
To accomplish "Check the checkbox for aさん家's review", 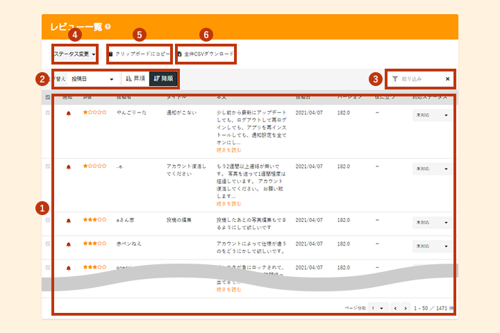I will pyautogui.click(x=47, y=221).
